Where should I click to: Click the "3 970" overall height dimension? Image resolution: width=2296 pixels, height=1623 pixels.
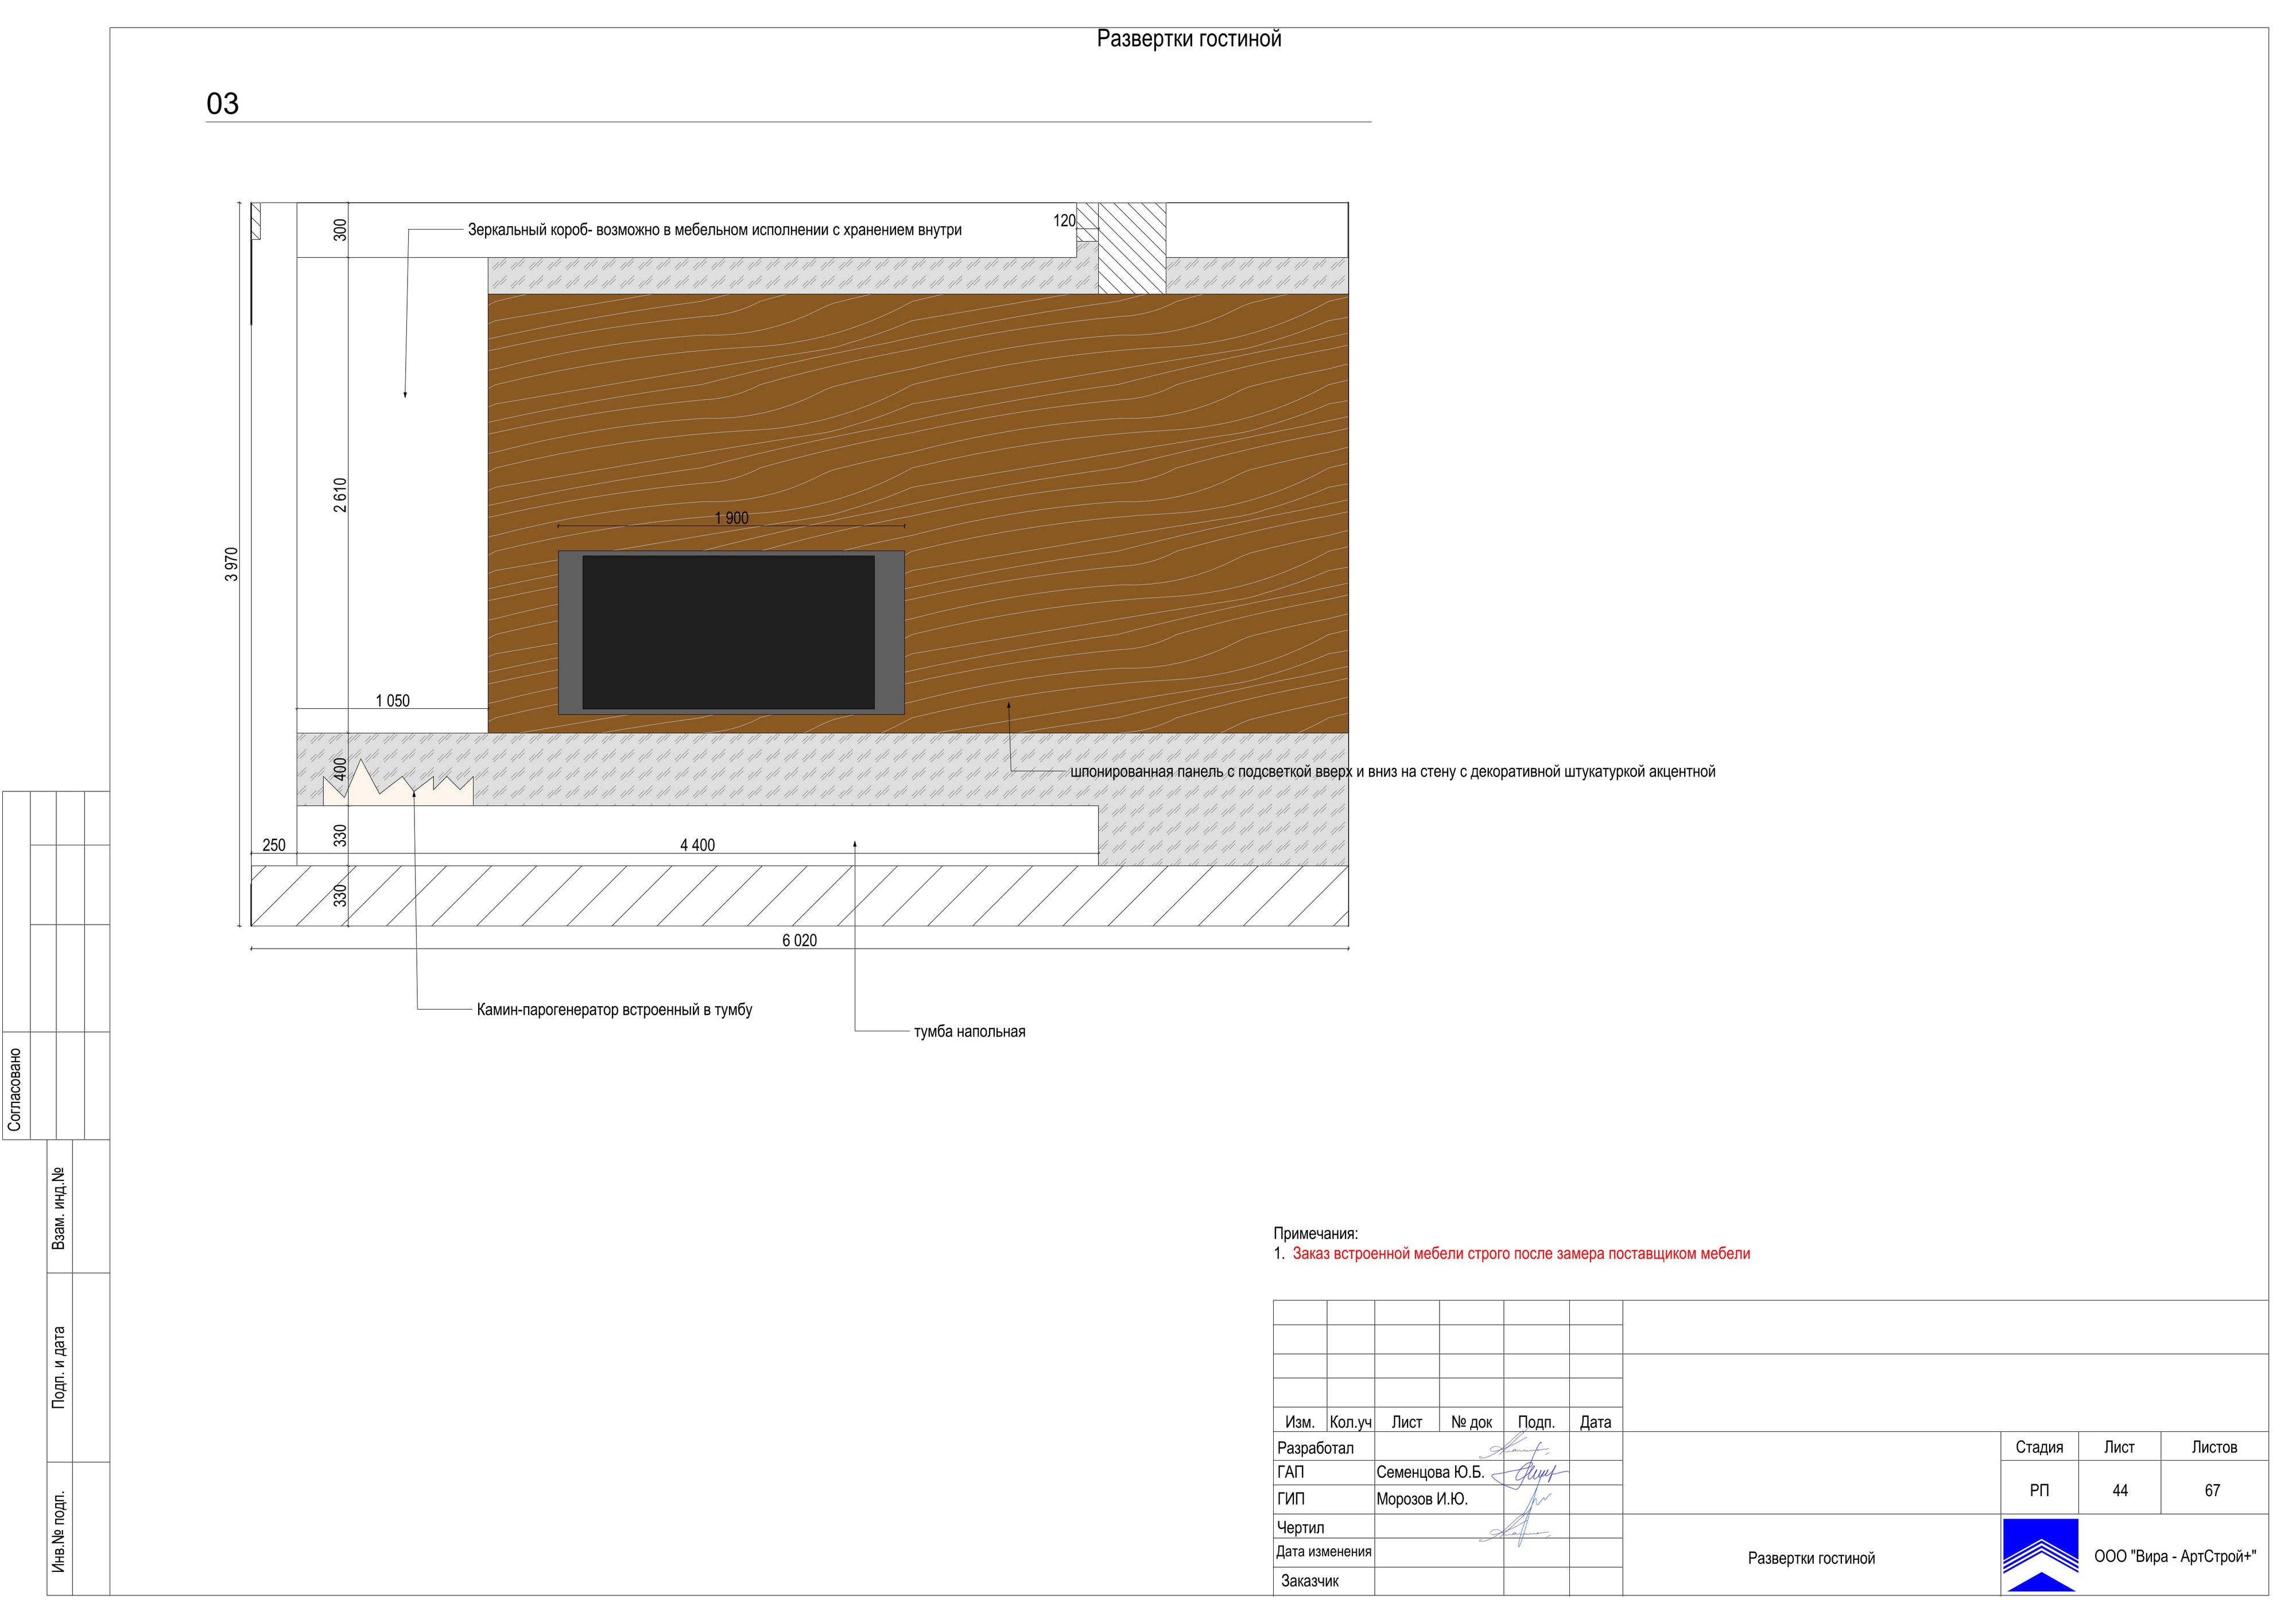[x=232, y=564]
